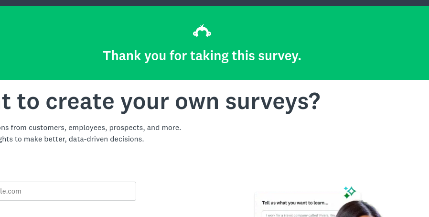Focus the email address input field
429x217 pixels.
pyautogui.click(x=67, y=191)
